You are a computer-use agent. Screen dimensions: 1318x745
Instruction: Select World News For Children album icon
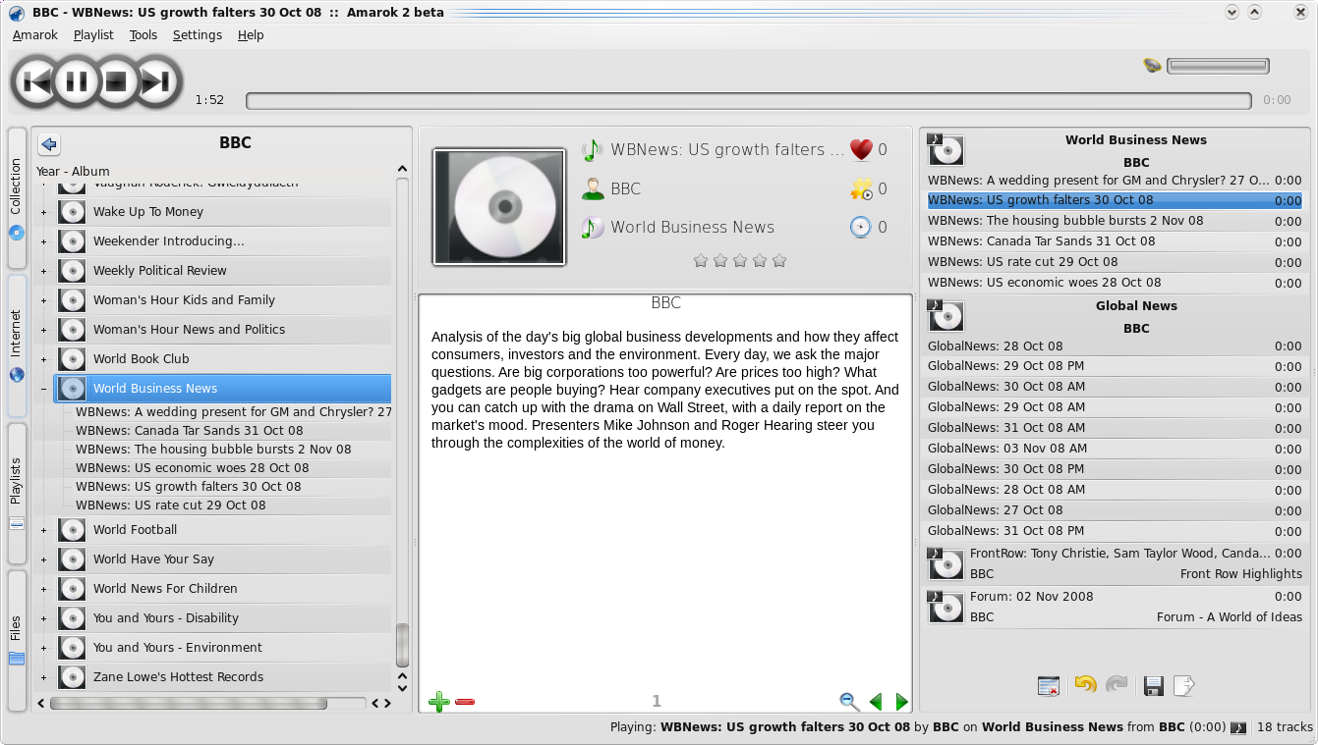[72, 589]
